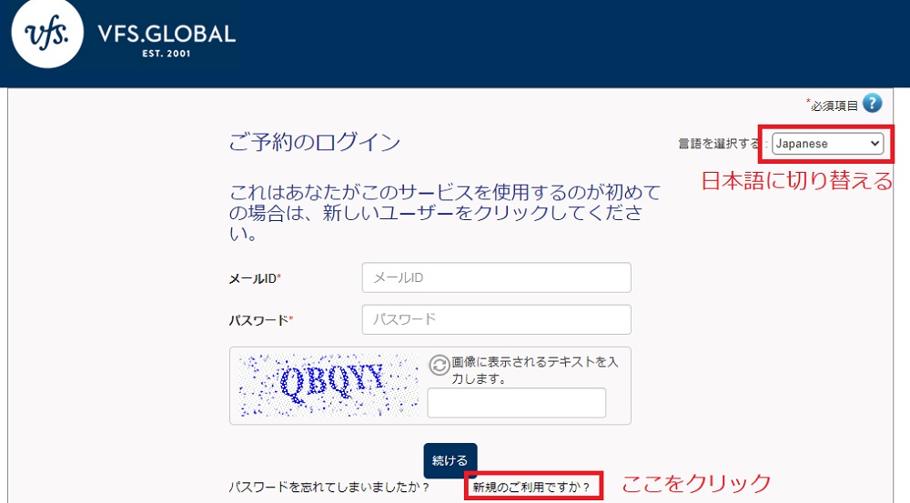910x503 pixels.
Task: Focus the メールID input field
Action: click(496, 277)
